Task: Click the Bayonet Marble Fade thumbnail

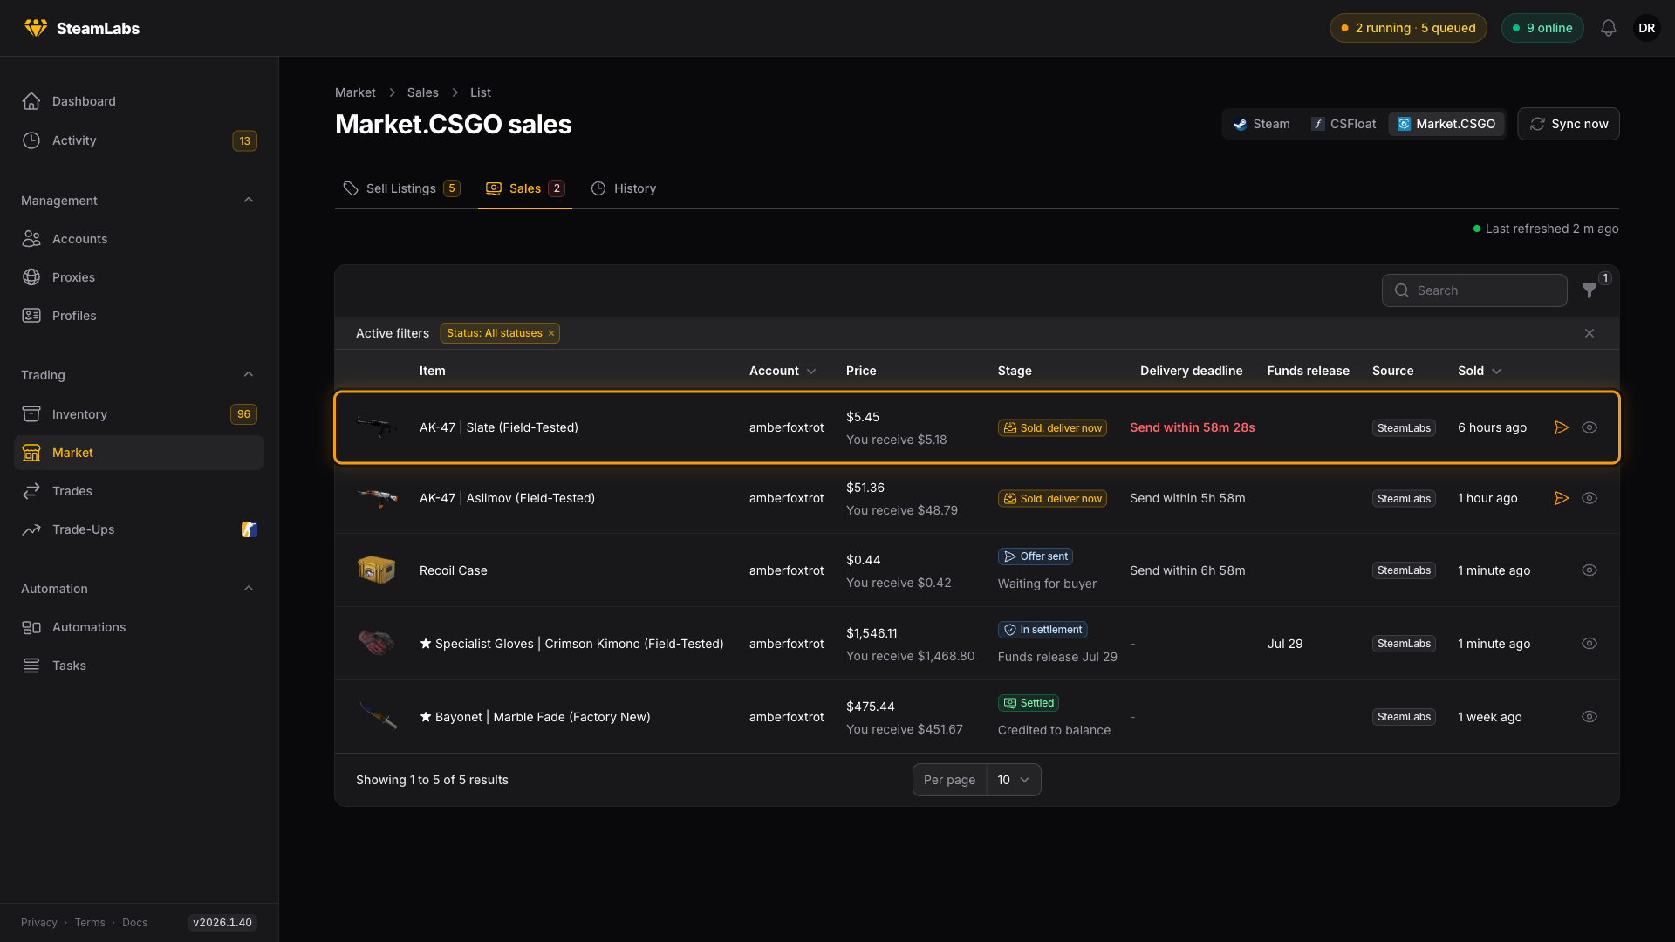Action: pyautogui.click(x=377, y=717)
